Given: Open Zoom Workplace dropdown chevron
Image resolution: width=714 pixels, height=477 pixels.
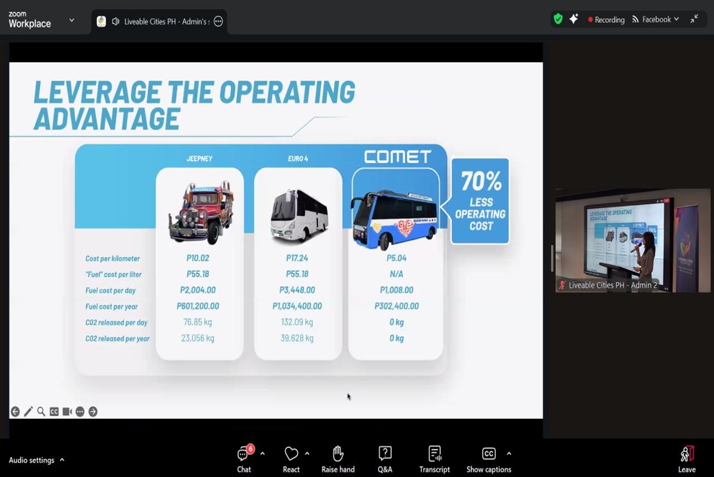Looking at the screenshot, I should [71, 20].
